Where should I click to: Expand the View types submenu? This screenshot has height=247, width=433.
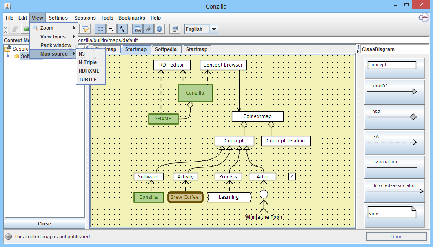pos(53,36)
